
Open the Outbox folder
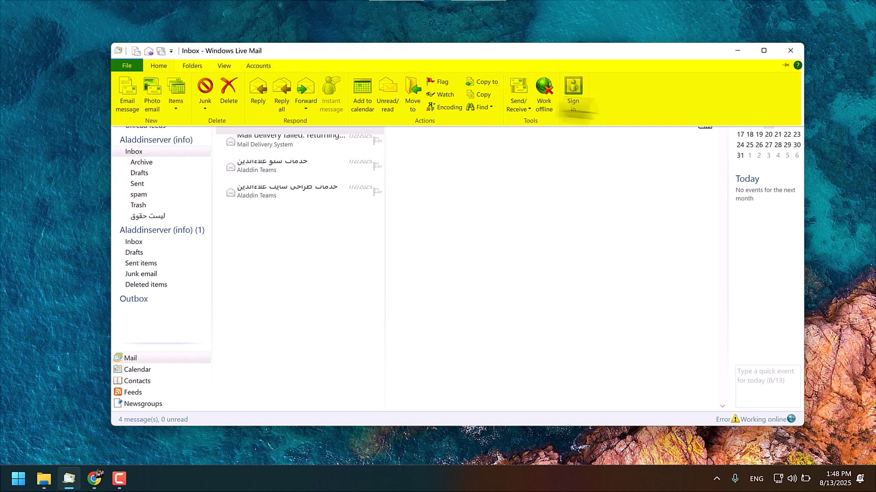pyautogui.click(x=134, y=299)
